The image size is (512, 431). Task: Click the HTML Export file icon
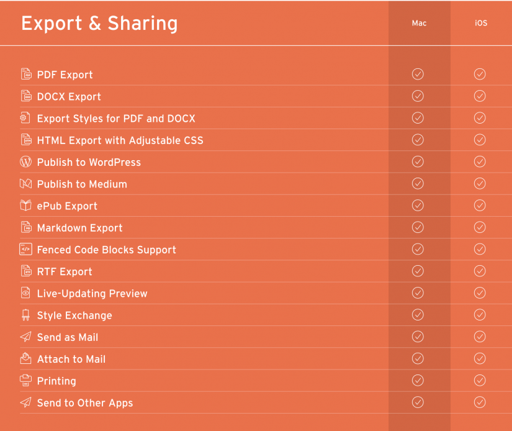[26, 140]
